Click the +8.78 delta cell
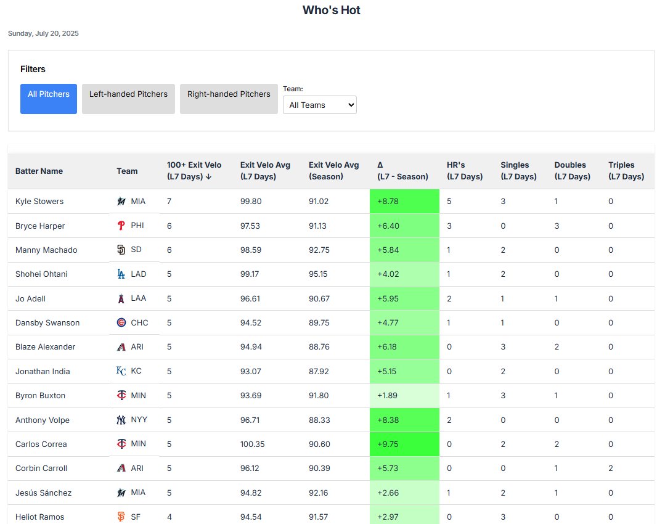Viewport: 657px width, 524px height. click(404, 201)
